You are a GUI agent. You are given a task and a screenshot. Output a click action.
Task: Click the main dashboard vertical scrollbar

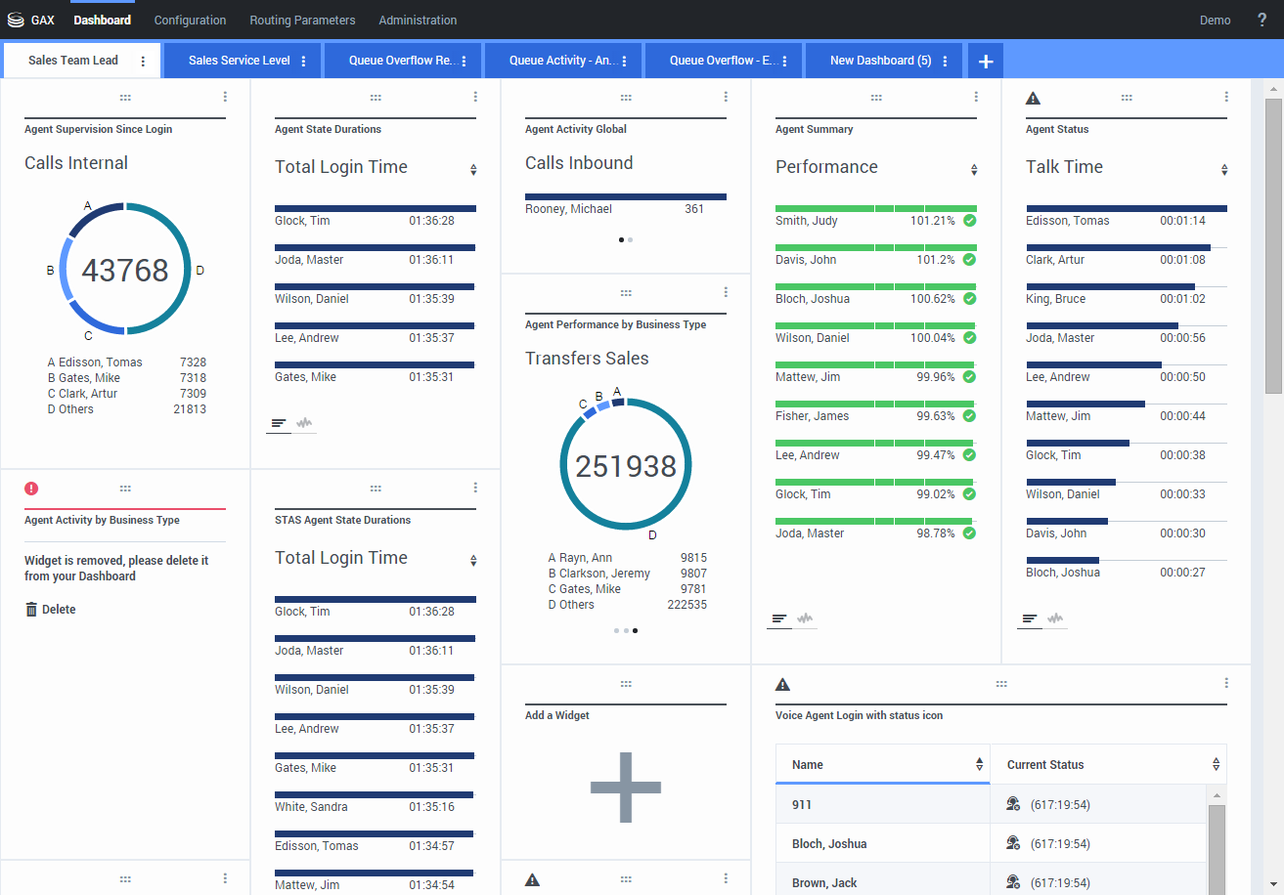(x=1273, y=244)
